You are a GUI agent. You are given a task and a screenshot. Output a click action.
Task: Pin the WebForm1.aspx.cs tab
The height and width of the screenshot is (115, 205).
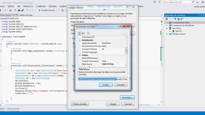[14, 15]
